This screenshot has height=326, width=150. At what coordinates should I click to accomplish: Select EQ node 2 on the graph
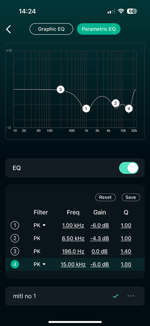(x=116, y=103)
